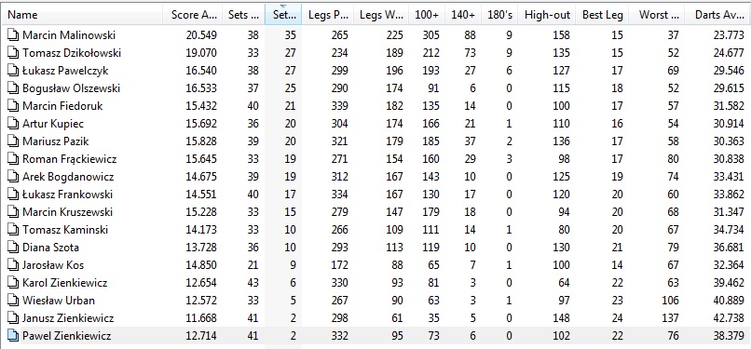Click the document icon beside Łukasz Frankowski
Image resolution: width=751 pixels, height=349 pixels.
click(x=14, y=195)
